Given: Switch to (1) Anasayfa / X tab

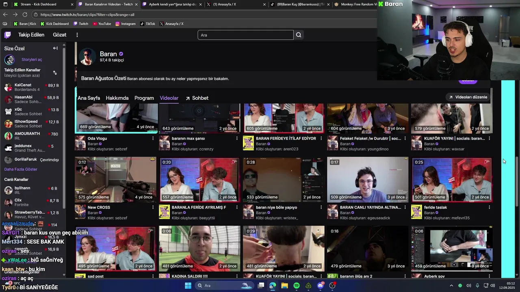Looking at the screenshot, I should coord(235,4).
